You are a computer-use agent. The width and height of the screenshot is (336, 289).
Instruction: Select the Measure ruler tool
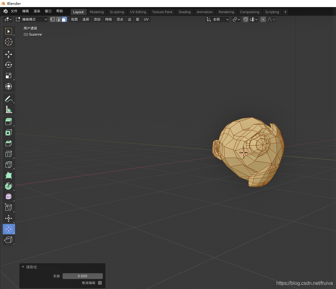tap(9, 109)
